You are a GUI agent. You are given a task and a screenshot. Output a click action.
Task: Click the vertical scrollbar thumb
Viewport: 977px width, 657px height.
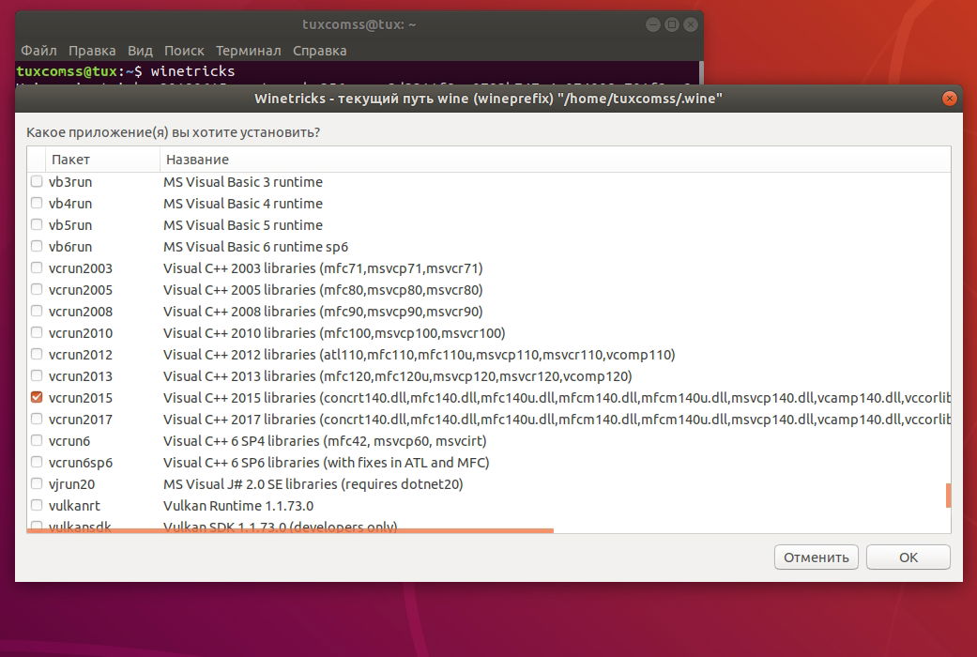[948, 496]
